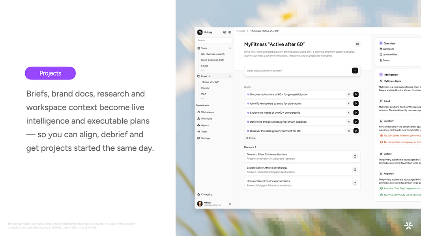The width and height of the screenshot is (421, 236).
Task: Select the IKEA project
Action: 204,94
